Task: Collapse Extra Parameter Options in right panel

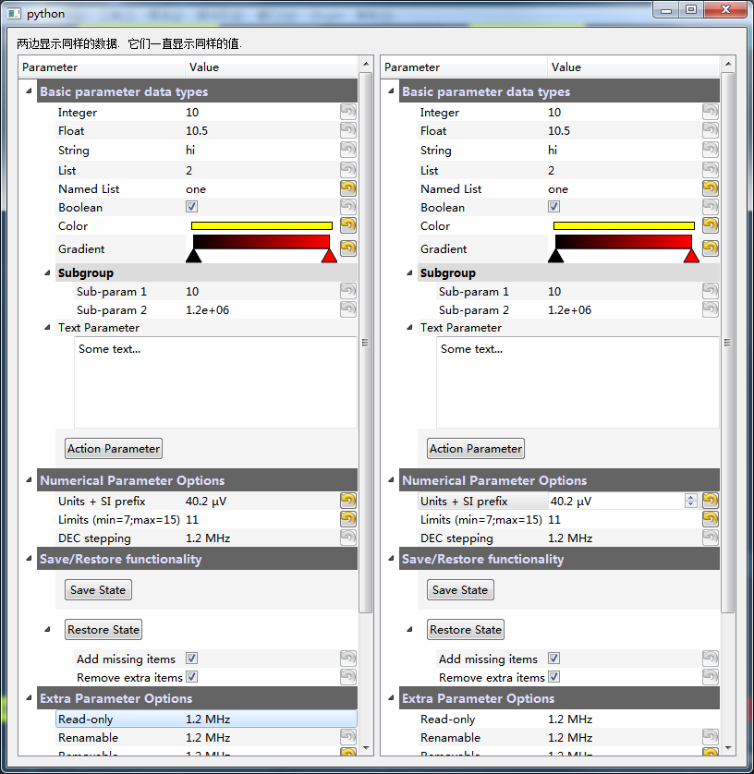Action: (x=391, y=698)
